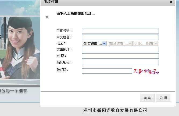Close the 我要注册 dialog with X icon

pos(171,2)
